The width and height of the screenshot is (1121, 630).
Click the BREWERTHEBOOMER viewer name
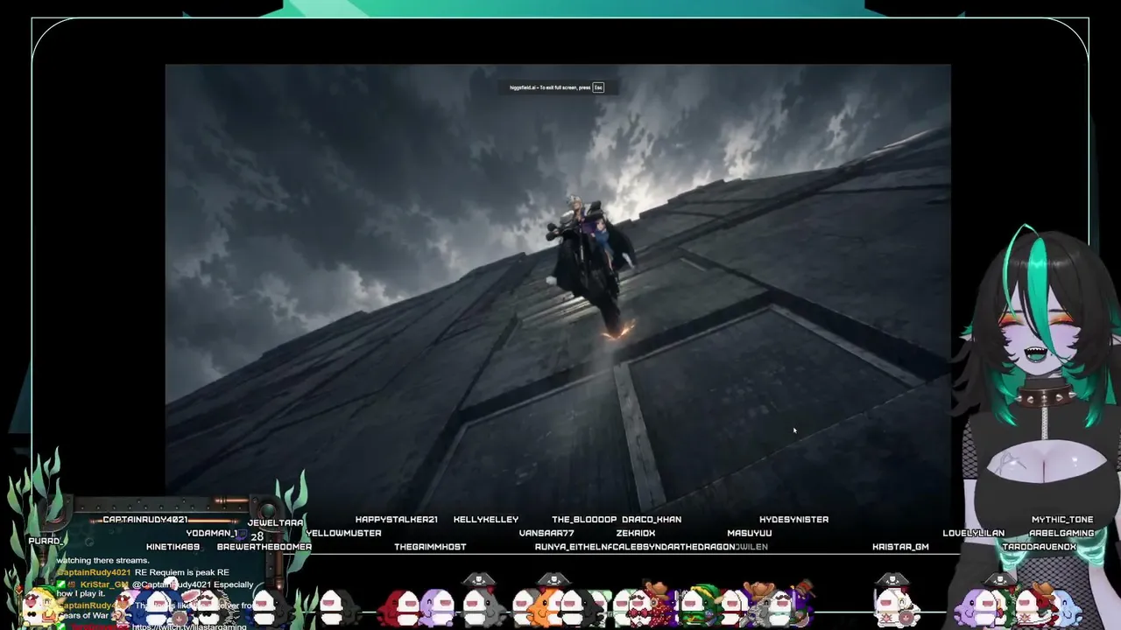tap(264, 547)
